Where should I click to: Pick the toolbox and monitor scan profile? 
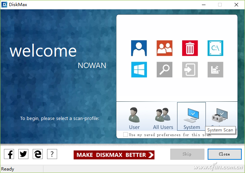219,115
